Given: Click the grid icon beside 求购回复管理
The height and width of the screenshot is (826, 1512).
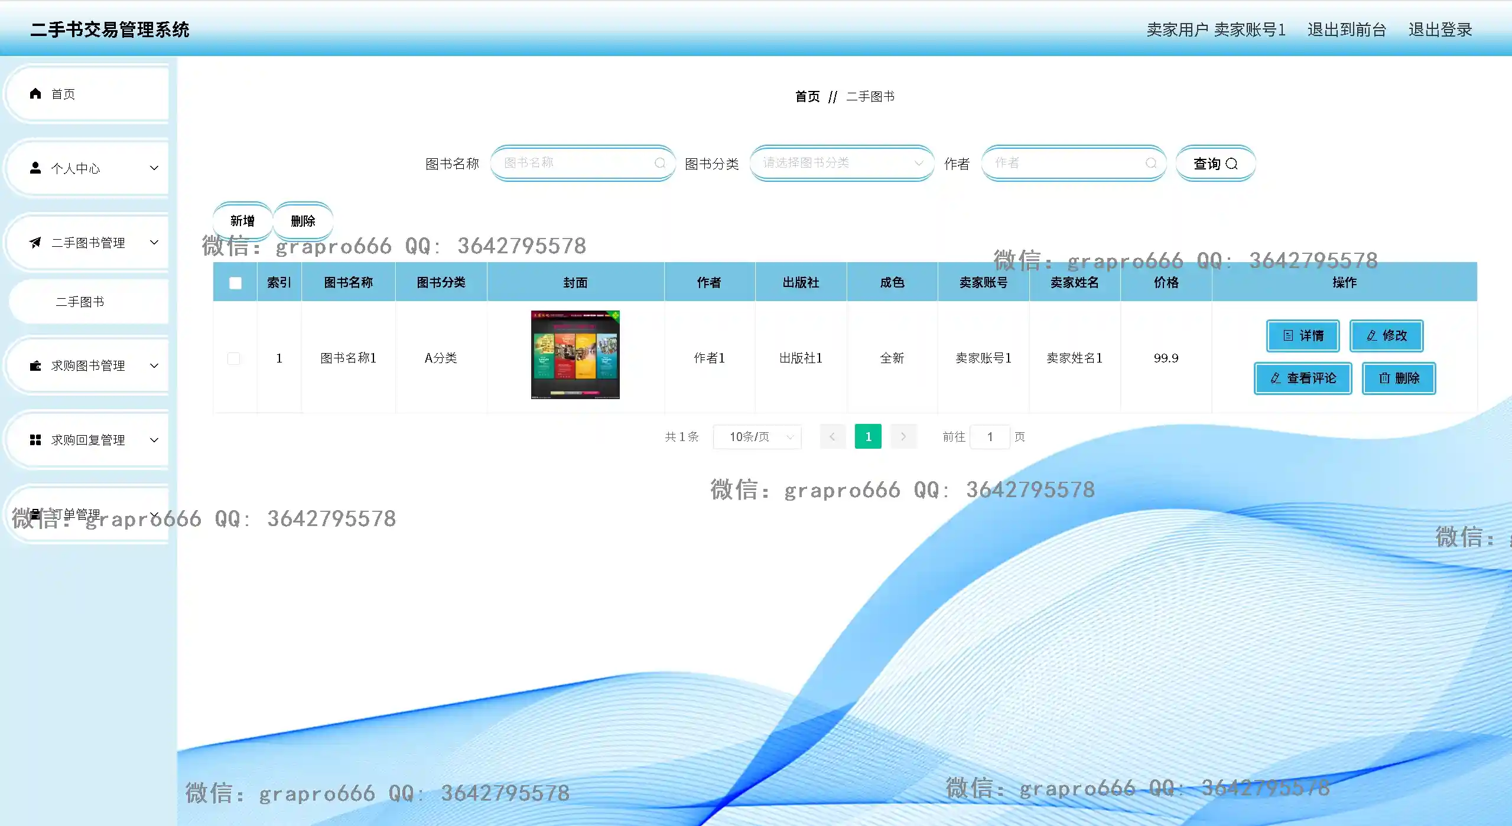Looking at the screenshot, I should tap(35, 440).
